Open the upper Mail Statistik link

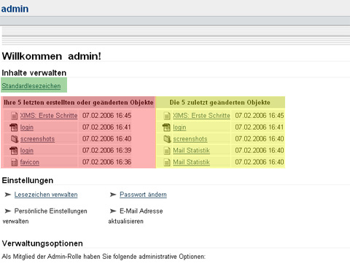tap(191, 151)
